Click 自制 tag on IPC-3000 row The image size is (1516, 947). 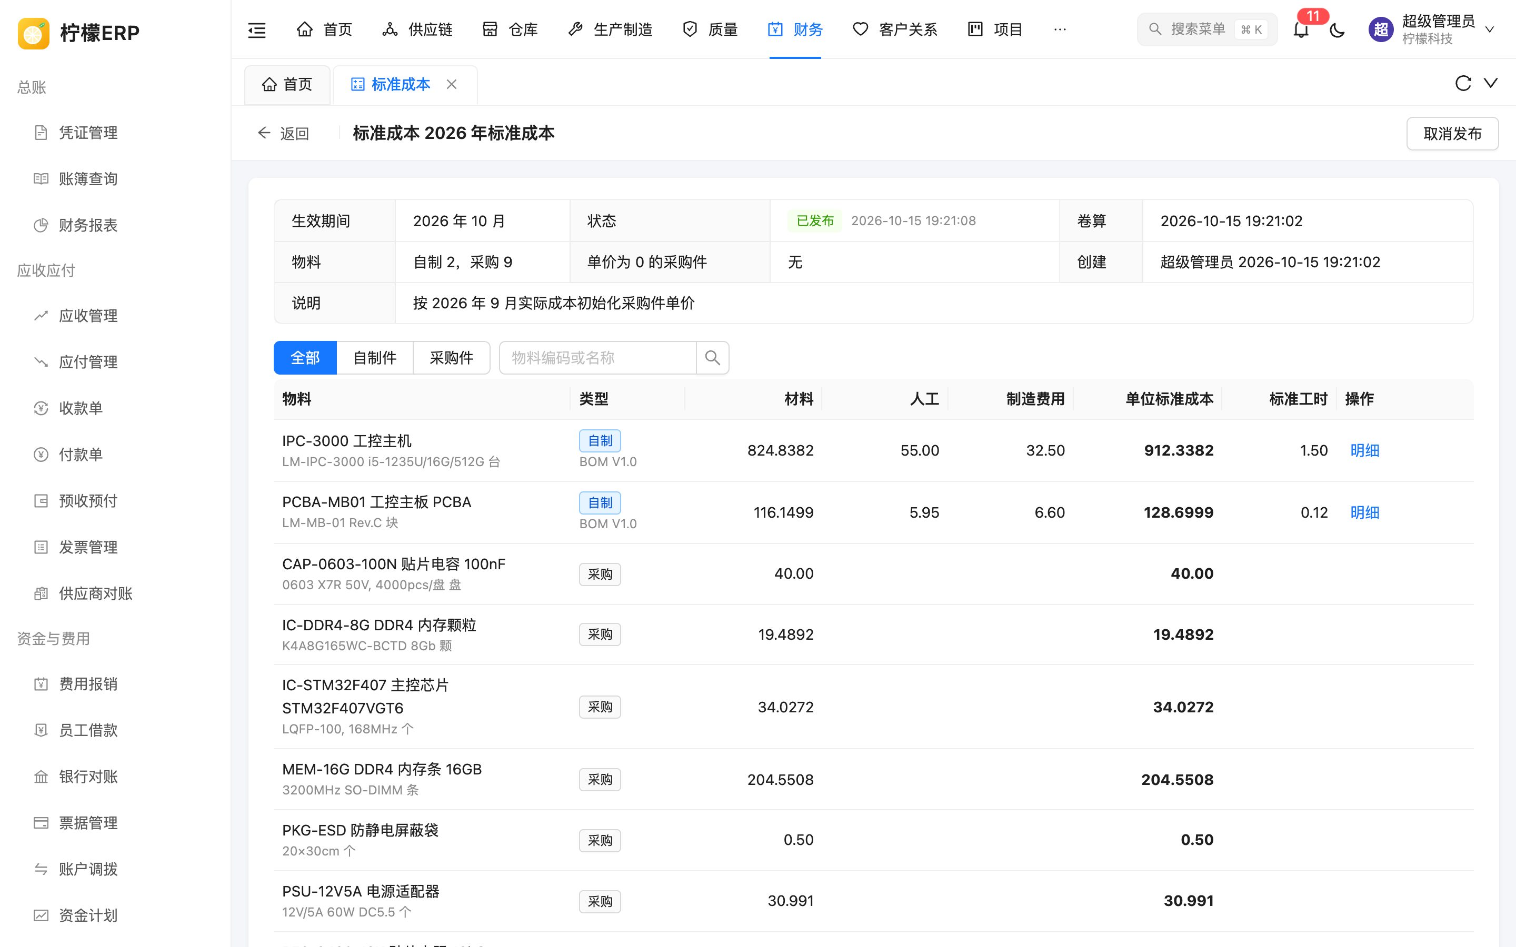pos(600,441)
